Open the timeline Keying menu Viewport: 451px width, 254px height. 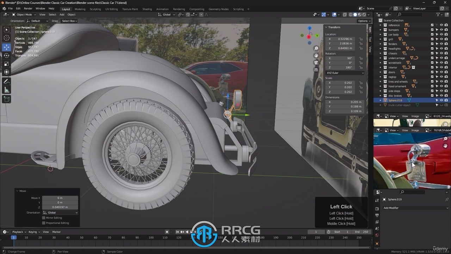pos(34,232)
